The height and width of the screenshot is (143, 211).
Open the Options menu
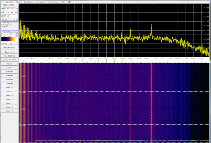point(18,2)
